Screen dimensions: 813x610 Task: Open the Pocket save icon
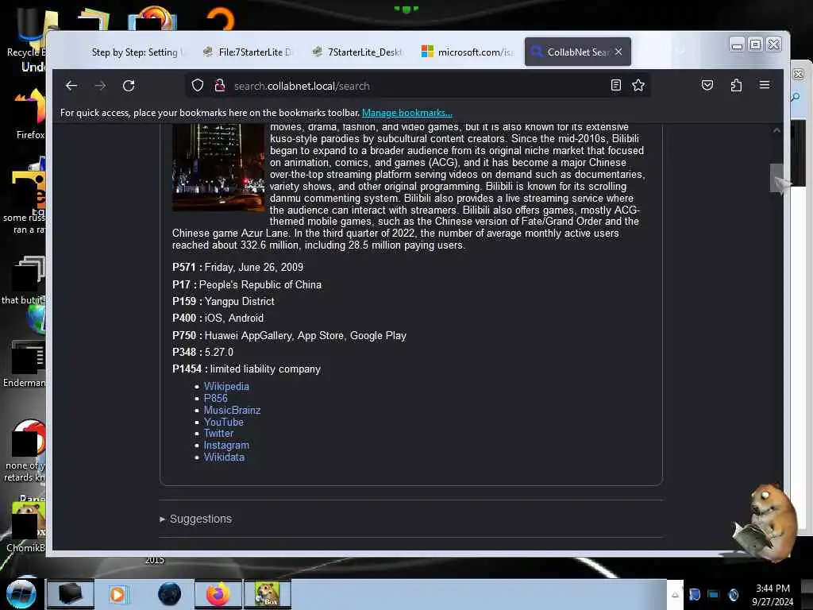(707, 85)
